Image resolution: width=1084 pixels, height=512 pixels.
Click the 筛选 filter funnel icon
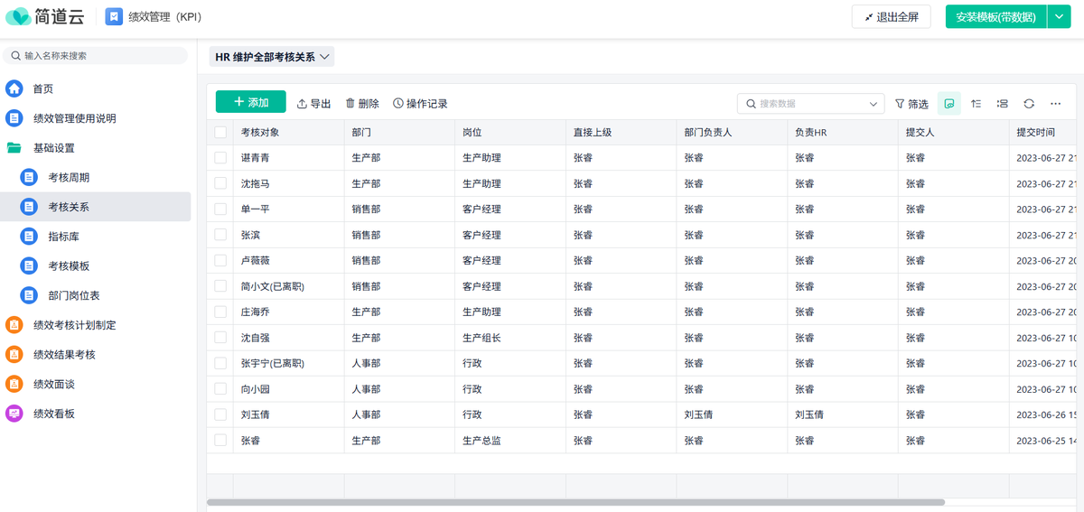click(900, 104)
